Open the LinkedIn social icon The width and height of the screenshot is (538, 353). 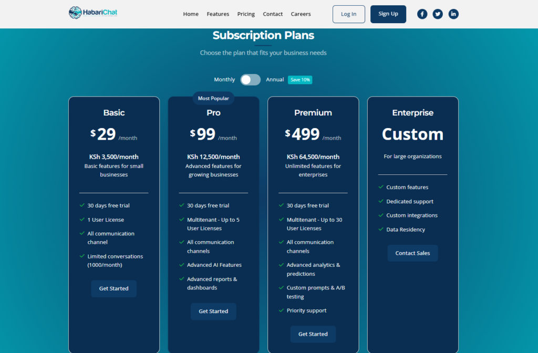pyautogui.click(x=453, y=14)
